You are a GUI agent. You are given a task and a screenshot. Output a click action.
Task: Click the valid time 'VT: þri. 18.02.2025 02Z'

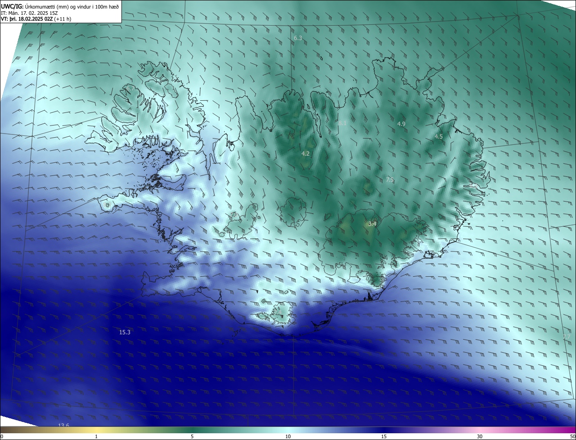[x=27, y=19]
